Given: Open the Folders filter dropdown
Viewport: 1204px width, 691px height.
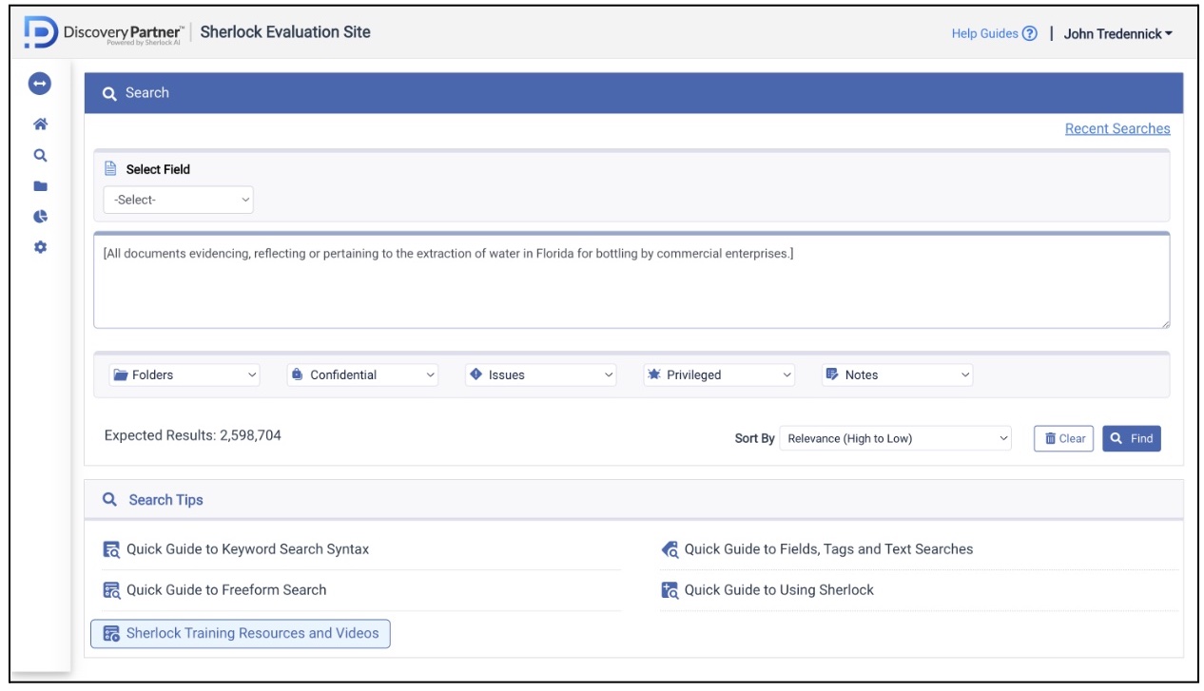Looking at the screenshot, I should click(184, 375).
